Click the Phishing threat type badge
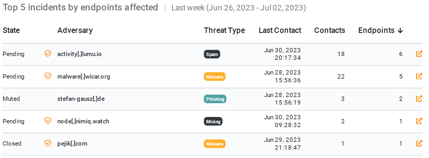The width and height of the screenshot is (429, 158). tap(215, 99)
